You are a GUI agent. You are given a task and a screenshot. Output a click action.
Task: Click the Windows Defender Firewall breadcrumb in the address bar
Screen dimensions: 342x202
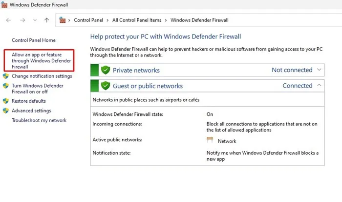(199, 20)
